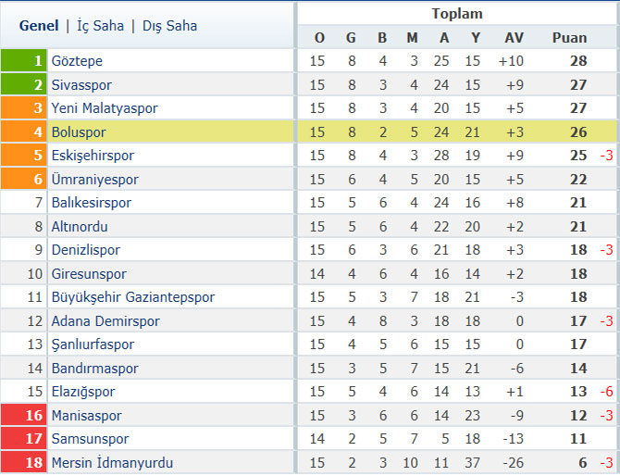
Task: Open the Eskişehirspor team link
Action: click(x=93, y=156)
